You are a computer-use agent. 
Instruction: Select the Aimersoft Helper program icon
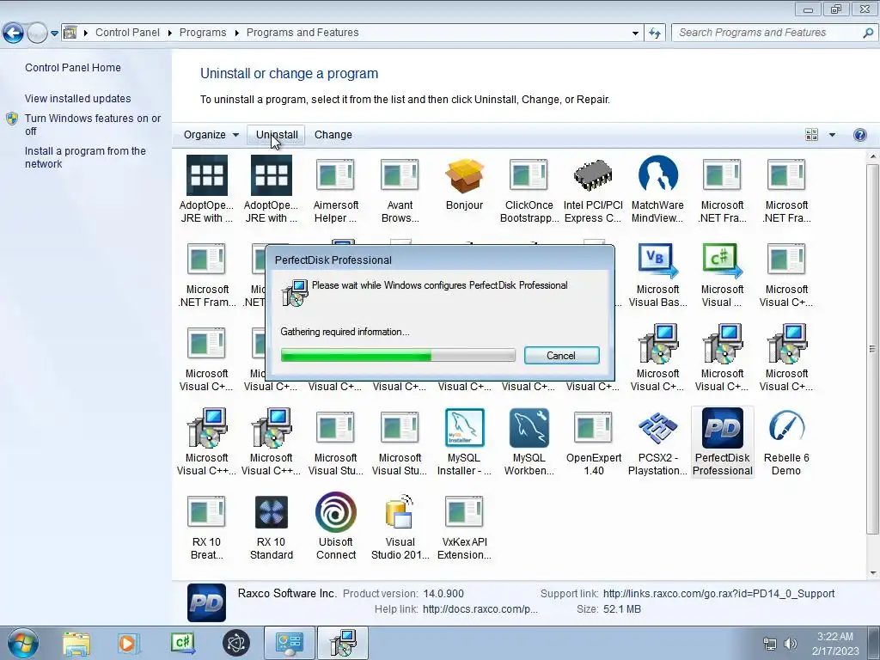click(x=336, y=175)
